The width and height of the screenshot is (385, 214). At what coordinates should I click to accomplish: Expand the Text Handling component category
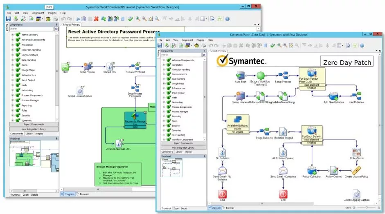pos(164,135)
